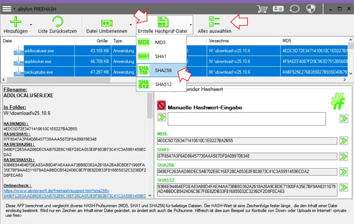Viewport: 354px width, 224px height.
Task: Click the file icon beside addlocaluser.exe
Action: (x=18, y=50)
